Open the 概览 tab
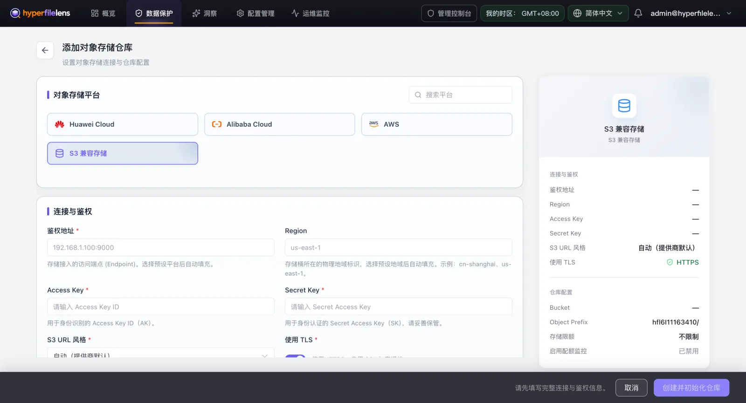Image resolution: width=746 pixels, height=403 pixels. tap(103, 14)
